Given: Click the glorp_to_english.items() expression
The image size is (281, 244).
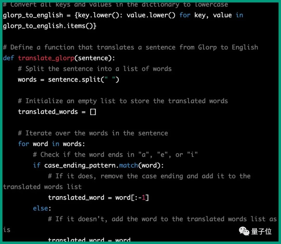Looking at the screenshot, I should pyautogui.click(x=50, y=26).
